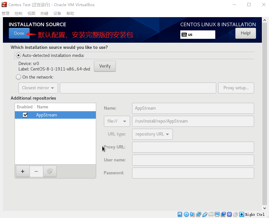Screen dimensions: 269x218
Task: Click the Enabled column header
Action: (25, 107)
